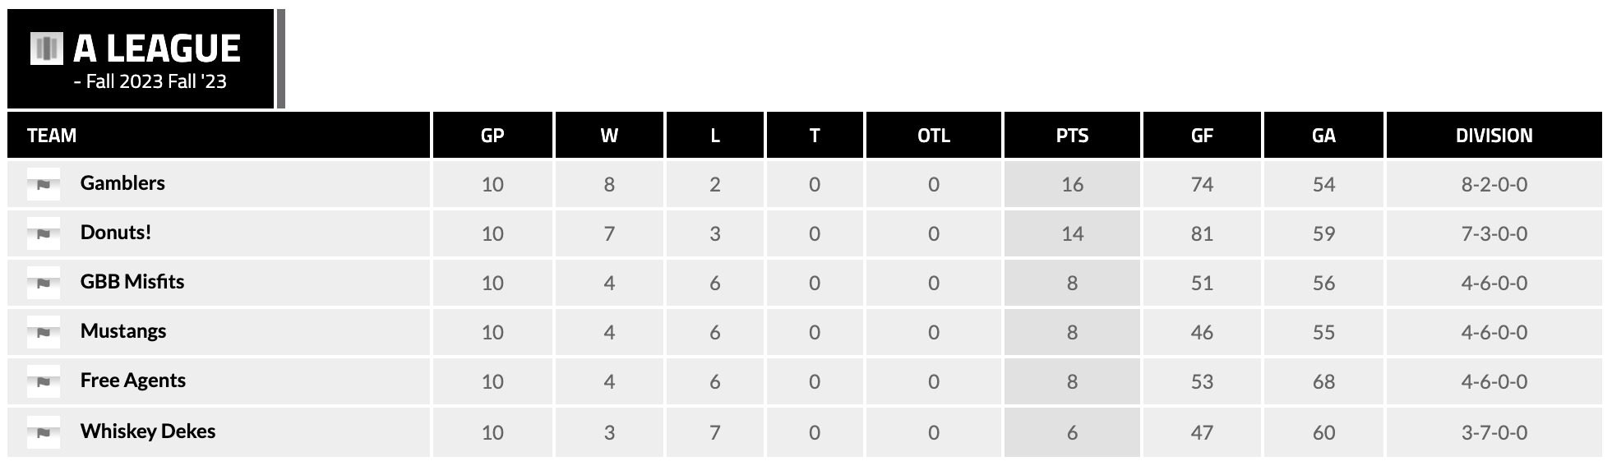Image resolution: width=1612 pixels, height=466 pixels.
Task: Click the DIVISION column header
Action: pos(1494,136)
